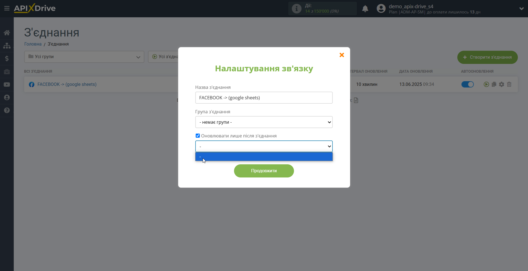The image size is (528, 271).
Task: Click 'Створити з'єднання' button
Action: tap(488, 57)
